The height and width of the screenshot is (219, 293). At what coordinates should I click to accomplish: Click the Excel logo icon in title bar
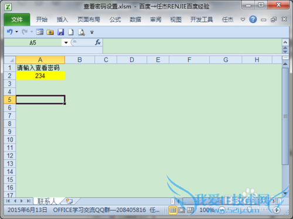8,7
